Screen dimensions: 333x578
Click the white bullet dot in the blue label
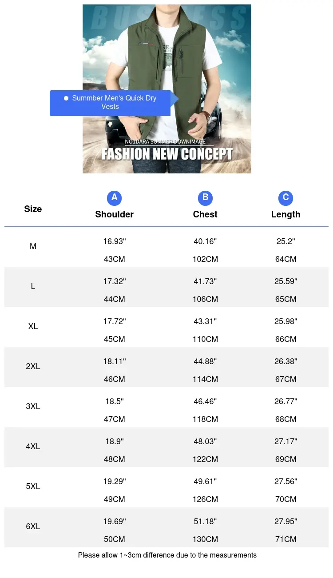click(x=66, y=98)
